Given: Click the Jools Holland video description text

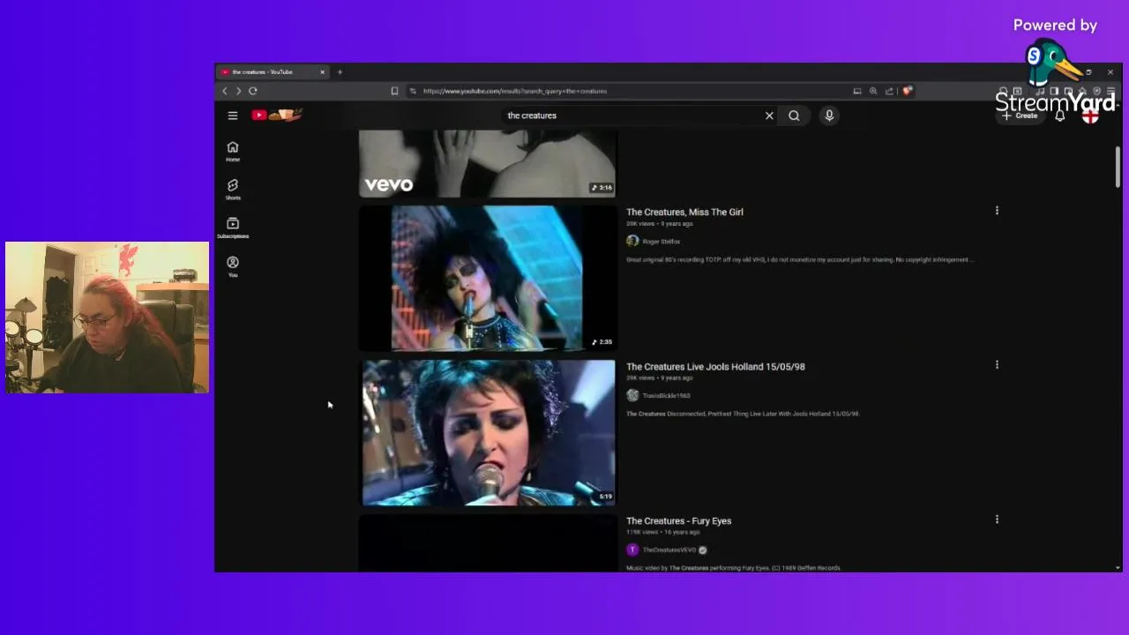Looking at the screenshot, I should click(743, 414).
